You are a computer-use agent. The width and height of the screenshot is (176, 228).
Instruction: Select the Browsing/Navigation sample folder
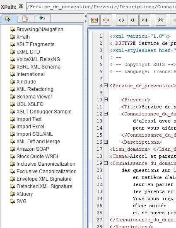[36, 29]
